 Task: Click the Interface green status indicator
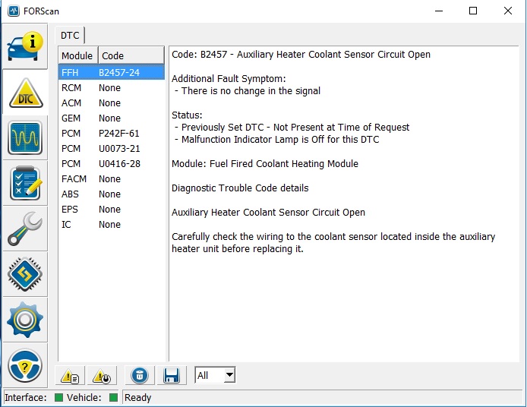58,398
